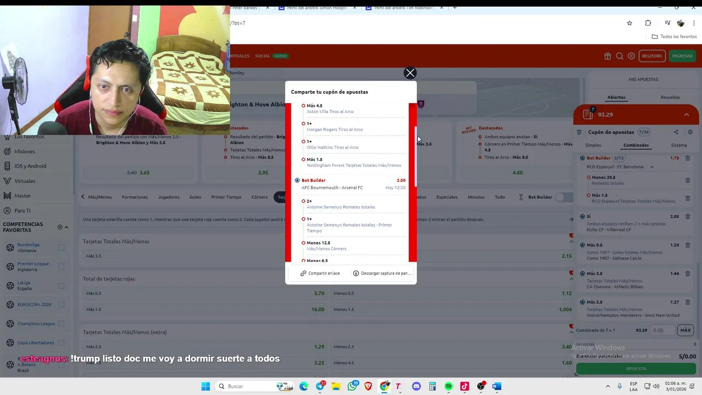Open WhatsApp from the taskbar

[x=352, y=386]
